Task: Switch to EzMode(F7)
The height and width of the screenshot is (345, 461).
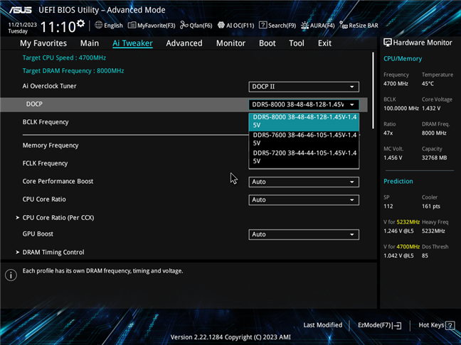Action: pos(380,325)
